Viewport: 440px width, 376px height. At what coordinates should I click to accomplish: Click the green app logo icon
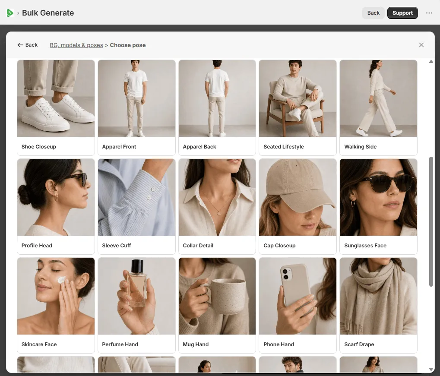click(x=10, y=13)
